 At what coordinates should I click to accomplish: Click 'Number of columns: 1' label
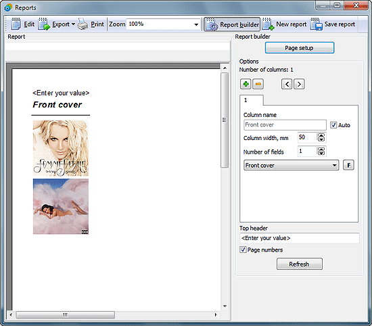(266, 70)
